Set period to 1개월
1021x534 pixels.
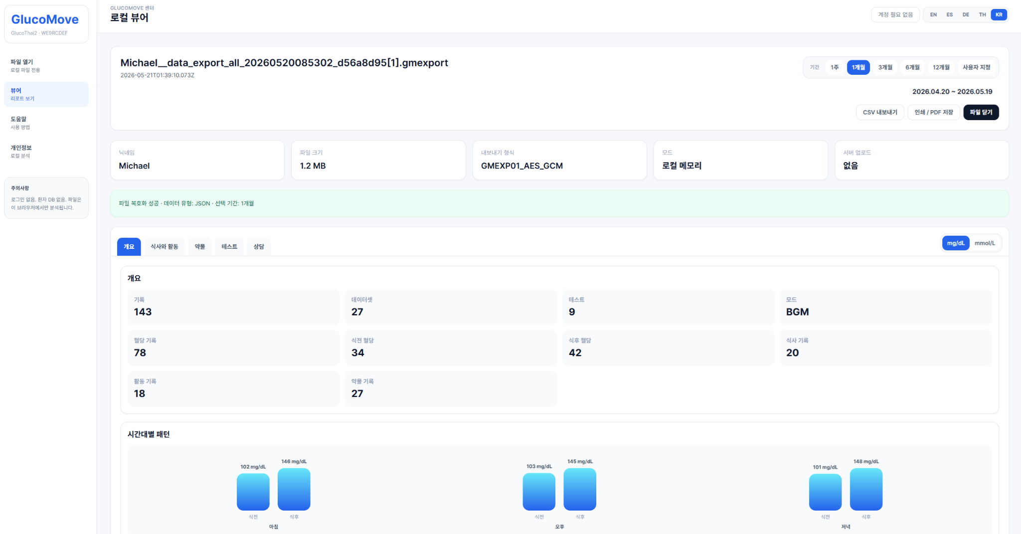[858, 67]
